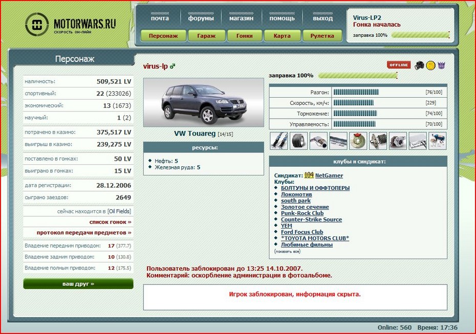The width and height of the screenshot is (476, 334).
Task: Click the VW Touareg car image
Action: click(x=204, y=102)
